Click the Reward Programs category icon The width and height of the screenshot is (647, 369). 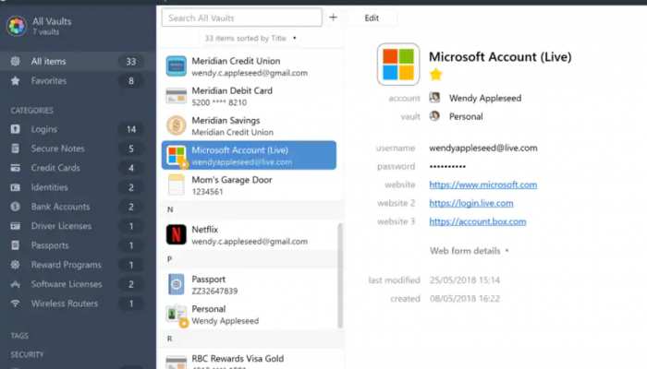(16, 265)
